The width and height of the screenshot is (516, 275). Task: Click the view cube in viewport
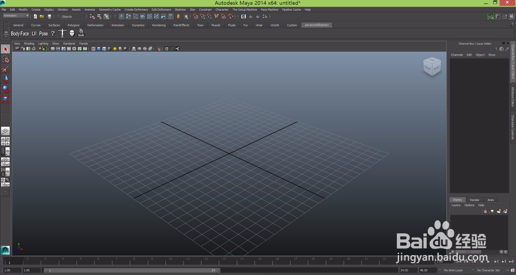(432, 67)
